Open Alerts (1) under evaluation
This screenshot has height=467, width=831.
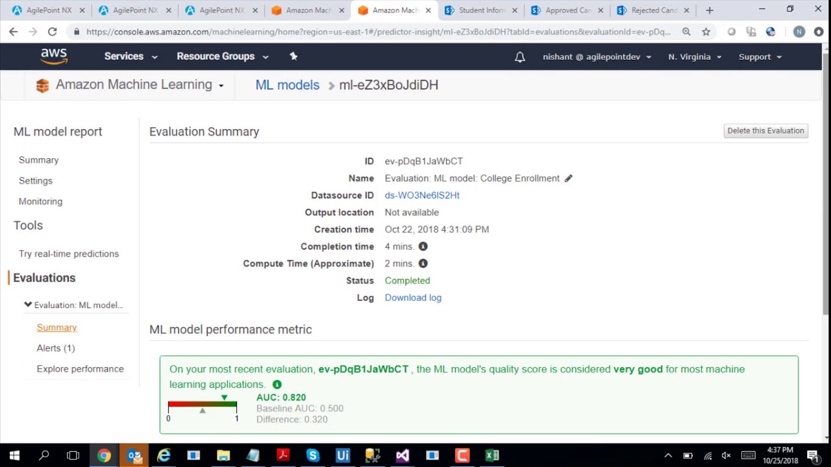56,348
